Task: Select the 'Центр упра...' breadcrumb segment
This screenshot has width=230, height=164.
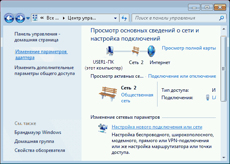Action: 82,18
